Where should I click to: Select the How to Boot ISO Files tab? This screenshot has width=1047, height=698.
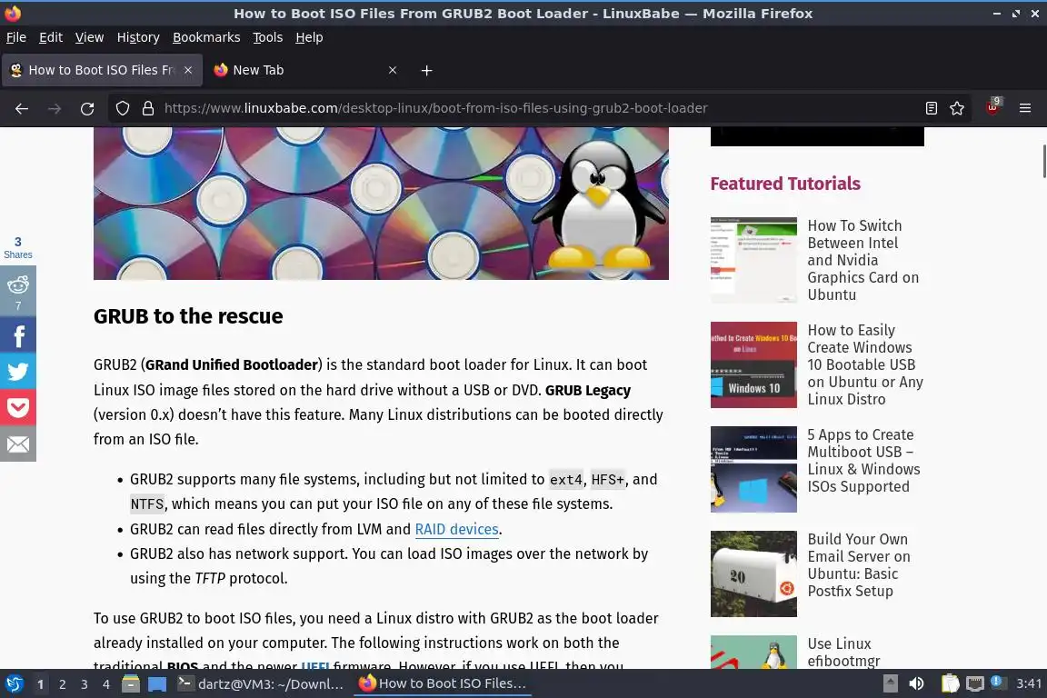(102, 70)
